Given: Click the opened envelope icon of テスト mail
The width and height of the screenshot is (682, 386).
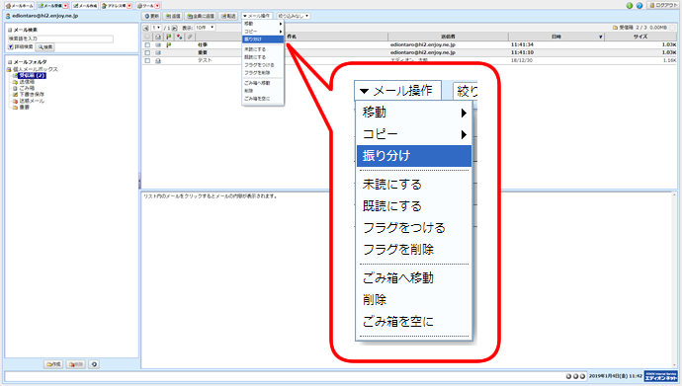Looking at the screenshot, I should 158,61.
